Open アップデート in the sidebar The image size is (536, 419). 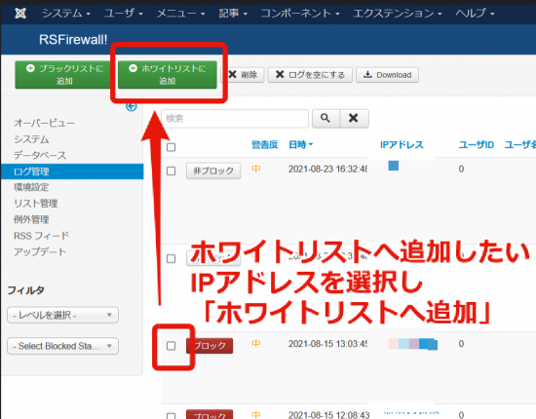[40, 251]
